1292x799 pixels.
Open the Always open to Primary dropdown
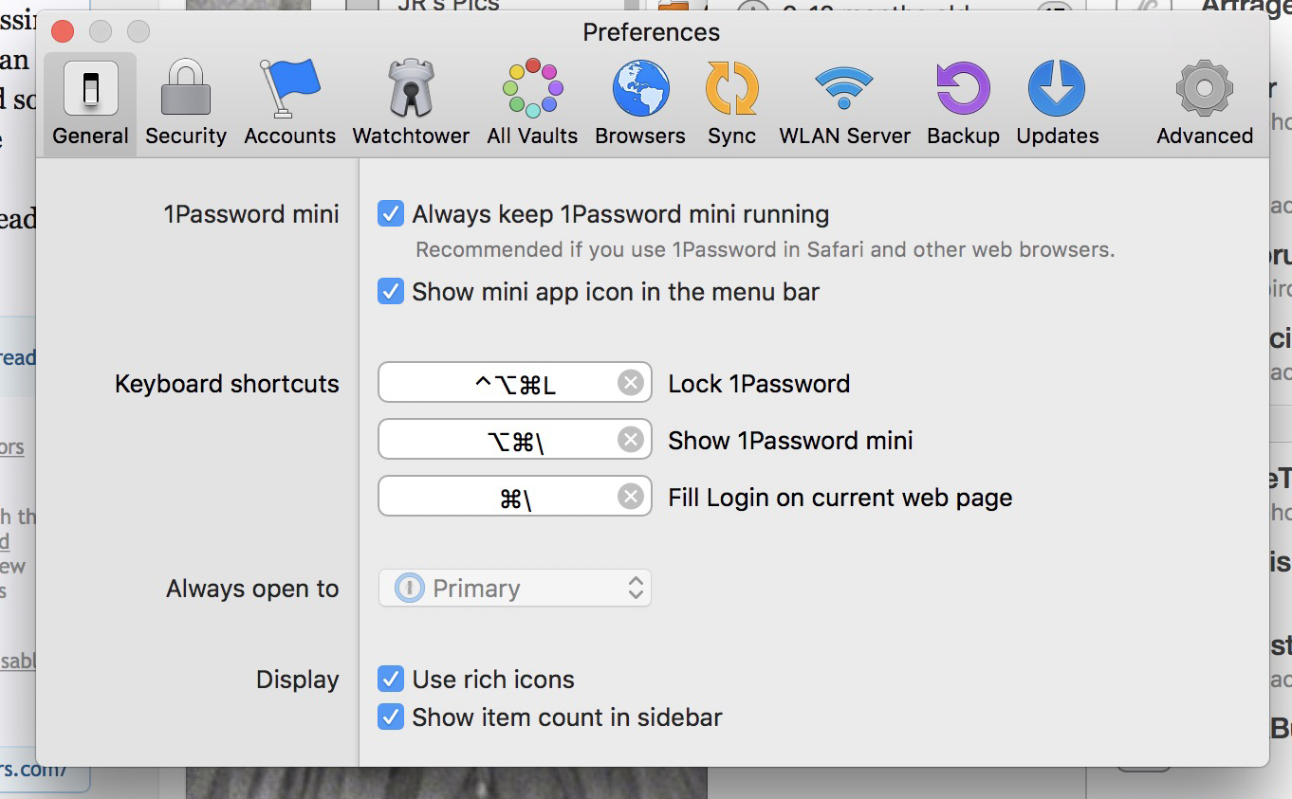515,589
